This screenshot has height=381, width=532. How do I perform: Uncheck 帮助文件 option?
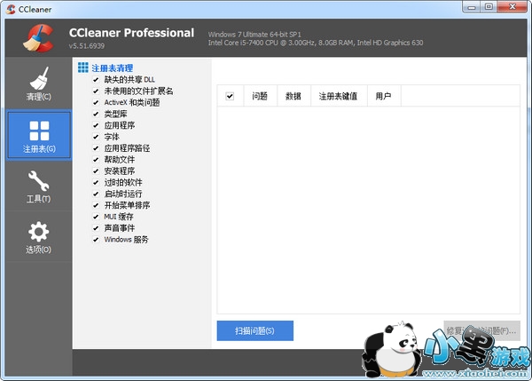[x=96, y=159]
